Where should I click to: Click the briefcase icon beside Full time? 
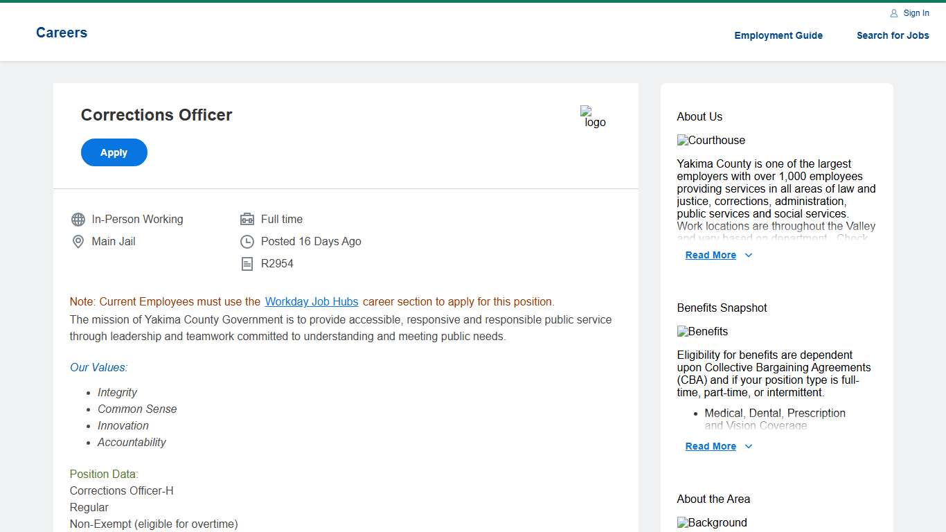click(247, 220)
